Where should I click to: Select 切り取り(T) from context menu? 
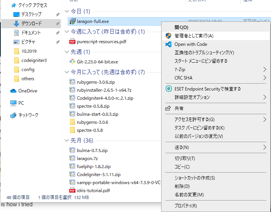pos(216,159)
